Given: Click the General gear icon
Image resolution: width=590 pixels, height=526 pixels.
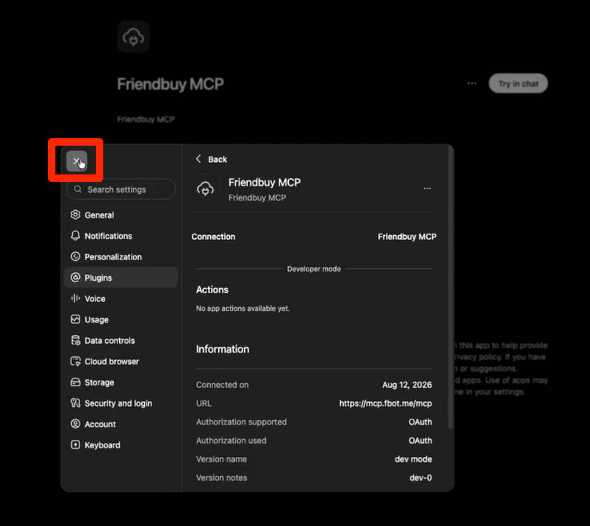Looking at the screenshot, I should pos(75,215).
